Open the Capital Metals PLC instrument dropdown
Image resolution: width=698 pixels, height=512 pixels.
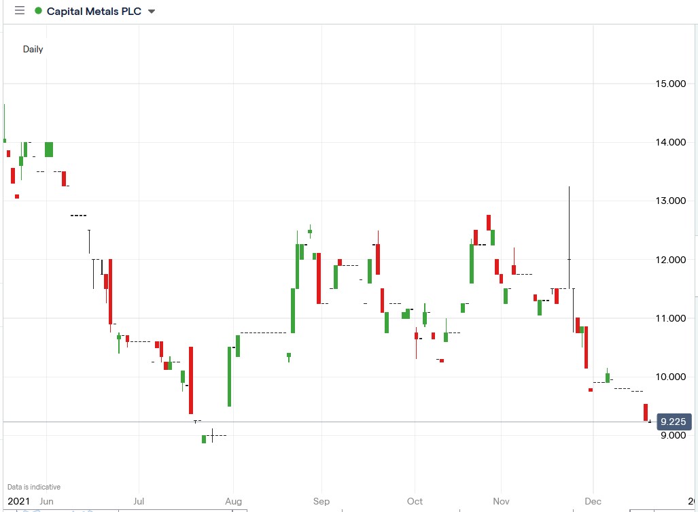[150, 11]
